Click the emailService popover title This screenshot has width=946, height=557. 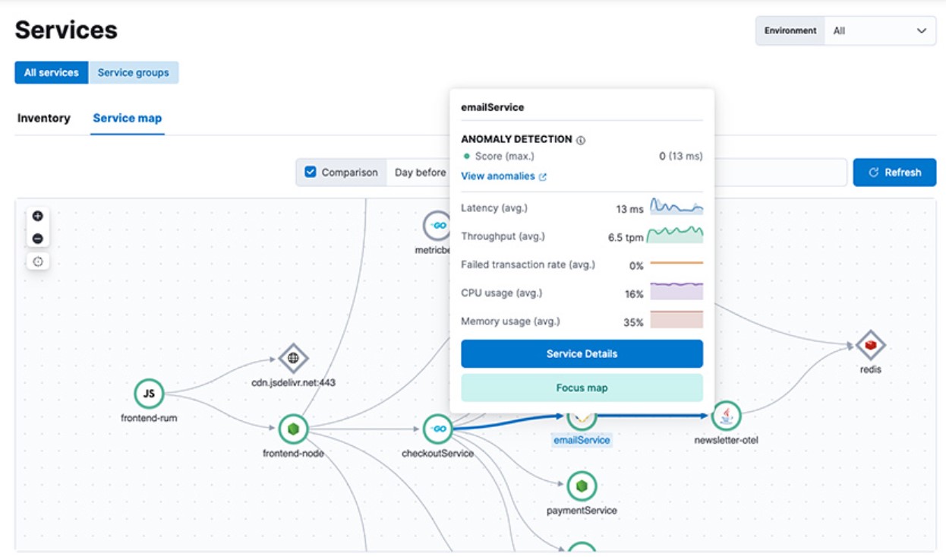493,108
